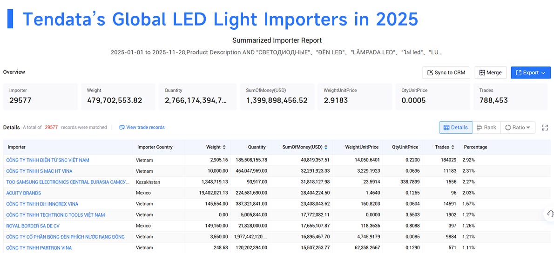Open the Export dropdown
554x253 pixels.
531,72
